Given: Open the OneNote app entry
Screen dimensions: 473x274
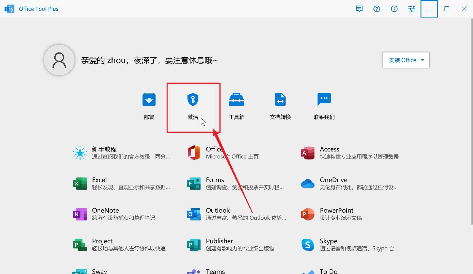Looking at the screenshot, I should click(114, 214).
